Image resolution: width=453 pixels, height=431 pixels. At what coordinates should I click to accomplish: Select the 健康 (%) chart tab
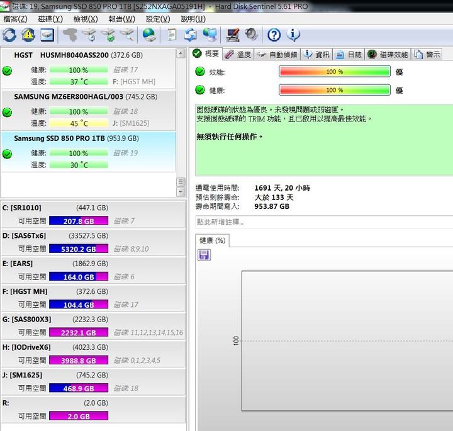213,240
